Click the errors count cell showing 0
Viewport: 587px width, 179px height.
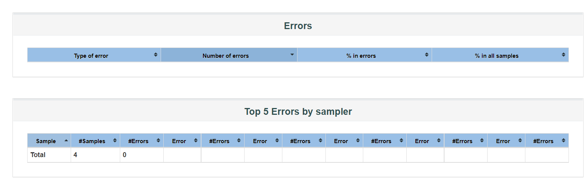click(x=125, y=155)
